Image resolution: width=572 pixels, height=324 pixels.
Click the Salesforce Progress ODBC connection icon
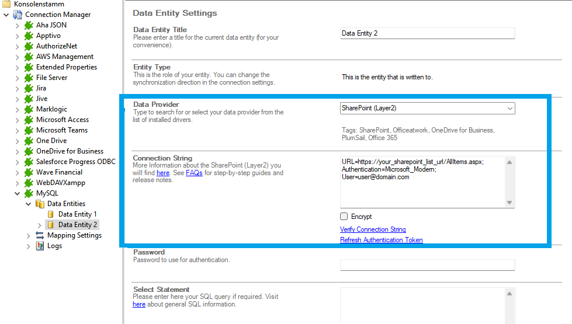[x=29, y=162]
